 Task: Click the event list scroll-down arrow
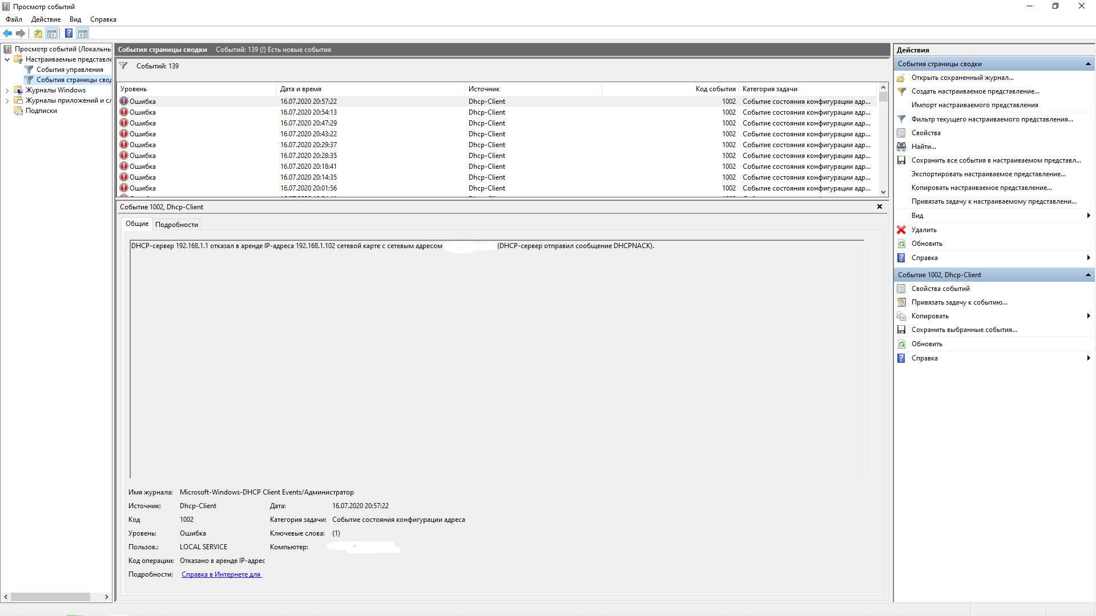click(884, 192)
